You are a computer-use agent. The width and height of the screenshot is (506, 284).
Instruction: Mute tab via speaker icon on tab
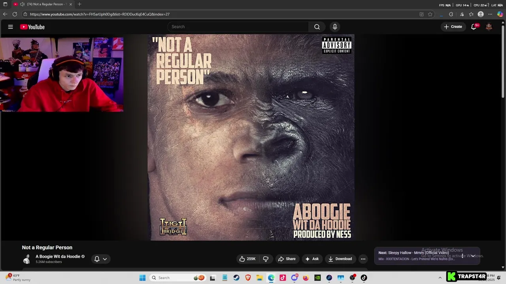click(x=22, y=4)
